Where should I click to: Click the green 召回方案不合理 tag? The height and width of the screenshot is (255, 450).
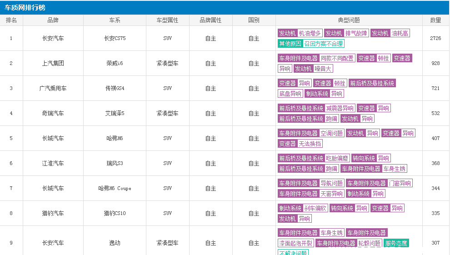[324, 44]
